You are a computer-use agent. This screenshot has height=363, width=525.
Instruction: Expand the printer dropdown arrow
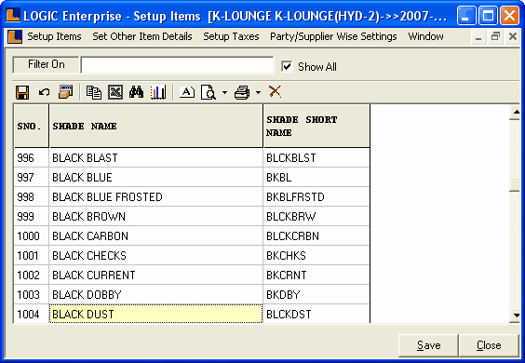(x=258, y=92)
